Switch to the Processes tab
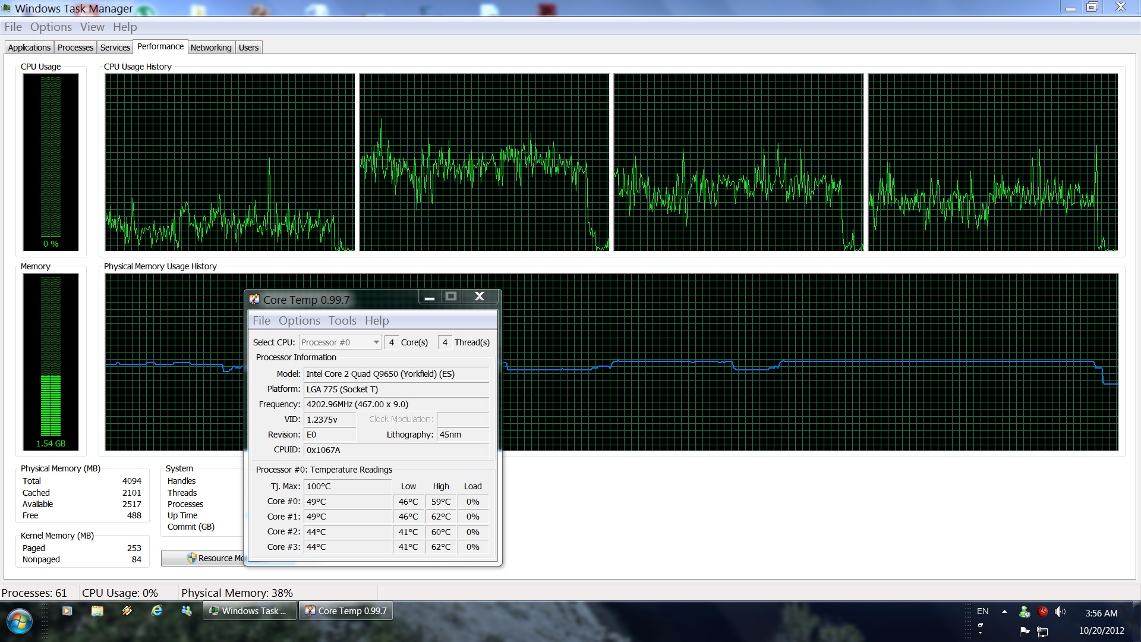 pyautogui.click(x=75, y=48)
